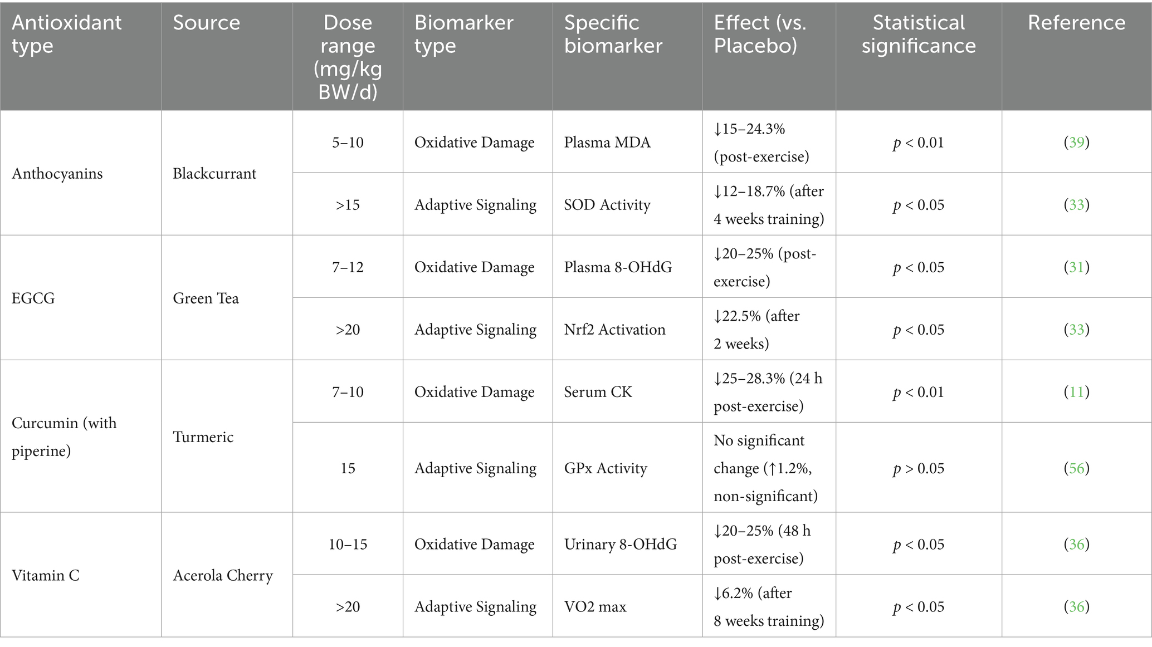Open reference 39 link for Plasma MDA
Screen dimensions: 1152x647
click(x=1076, y=143)
